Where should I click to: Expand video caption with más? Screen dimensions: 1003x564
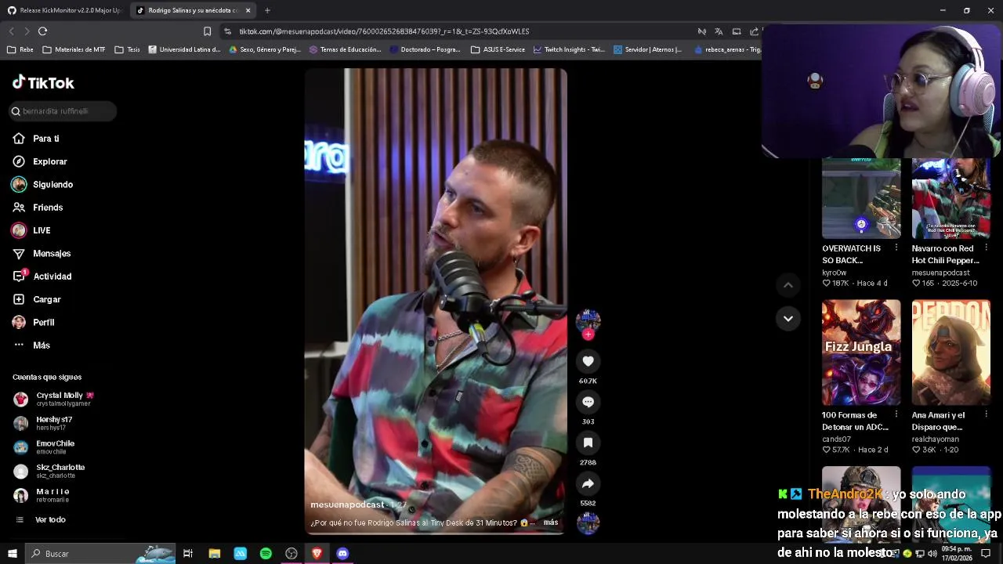(x=551, y=522)
